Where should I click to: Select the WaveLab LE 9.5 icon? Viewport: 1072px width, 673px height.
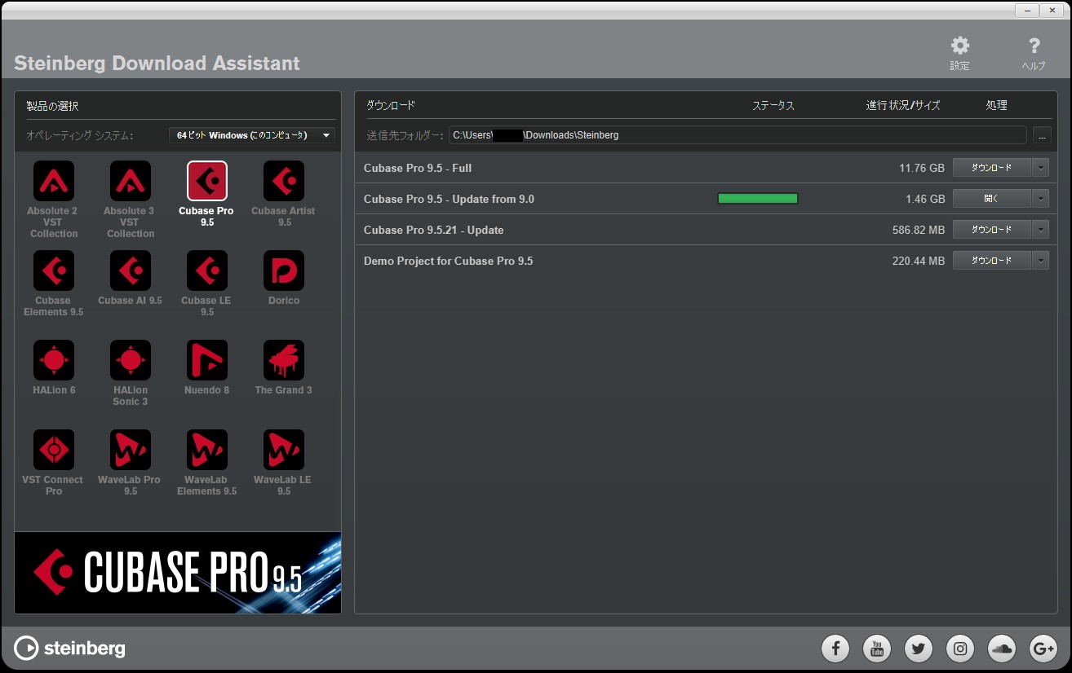pos(284,450)
